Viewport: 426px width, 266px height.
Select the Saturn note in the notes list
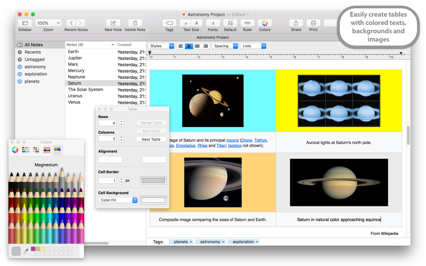tap(75, 83)
